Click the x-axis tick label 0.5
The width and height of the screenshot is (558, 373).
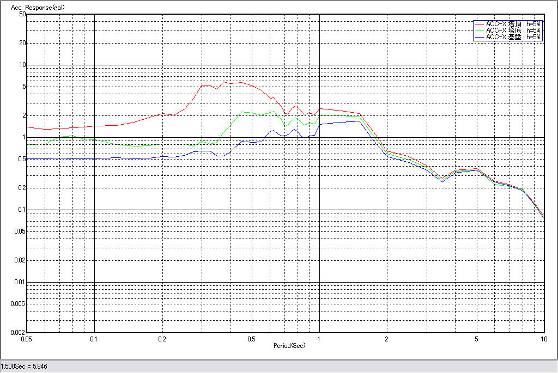tap(251, 339)
